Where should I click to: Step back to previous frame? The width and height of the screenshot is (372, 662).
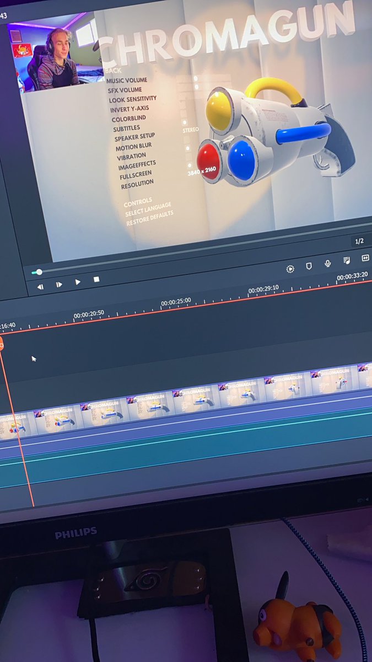[x=40, y=287]
